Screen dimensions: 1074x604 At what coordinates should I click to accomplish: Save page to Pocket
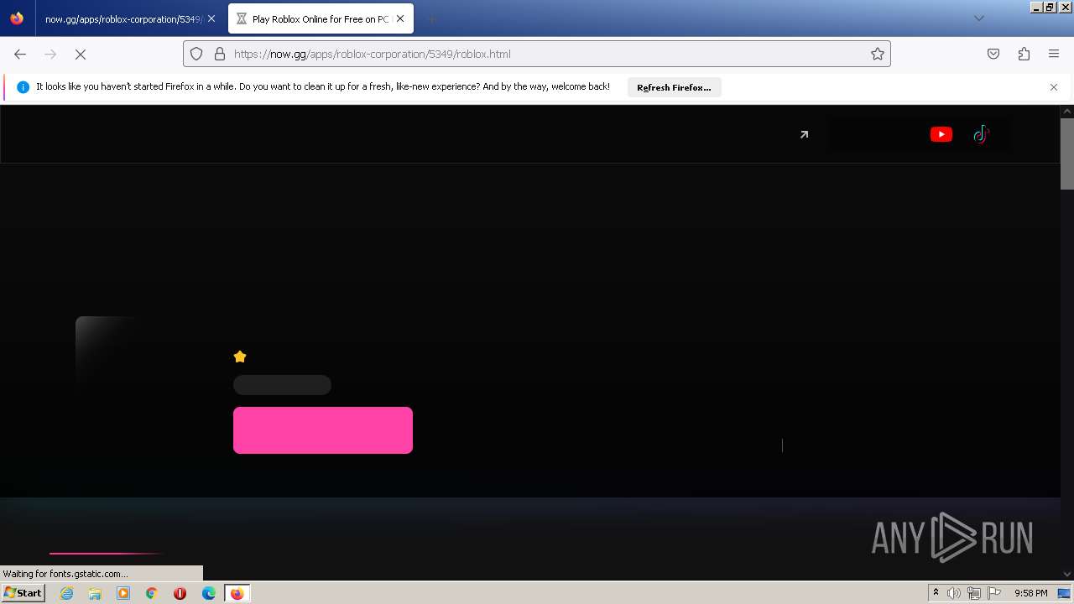(x=993, y=54)
